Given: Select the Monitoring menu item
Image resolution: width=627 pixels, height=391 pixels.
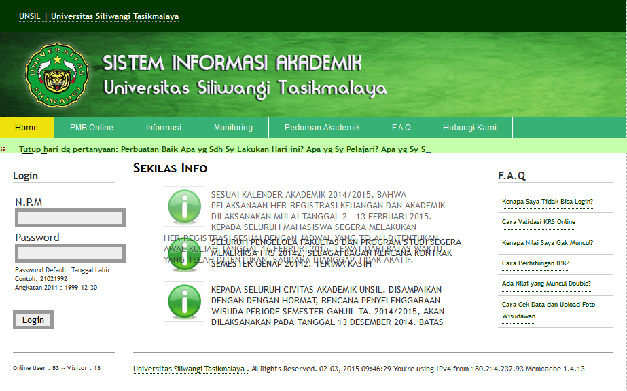Looking at the screenshot, I should (x=233, y=128).
